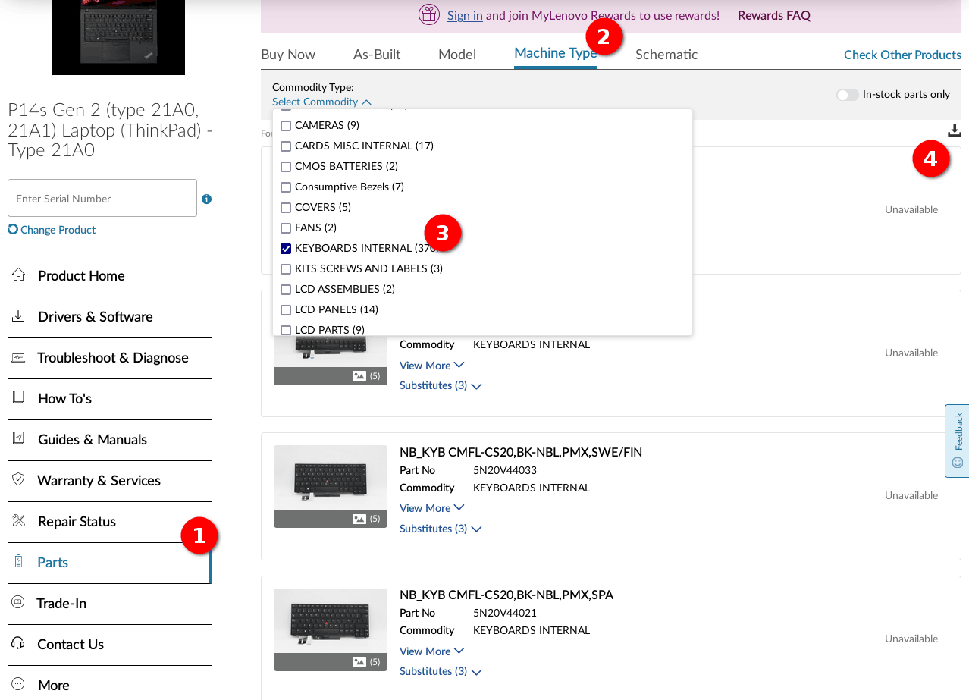Screen dimensions: 969x700
Task: Expand View More under part showing only Commodity
Action: pos(432,366)
